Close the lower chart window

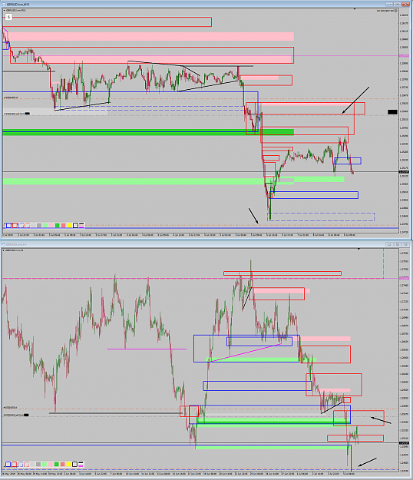405,244
